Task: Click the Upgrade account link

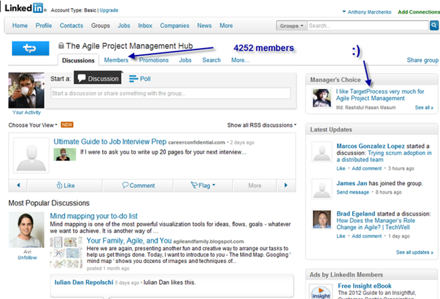Action: 109,10
